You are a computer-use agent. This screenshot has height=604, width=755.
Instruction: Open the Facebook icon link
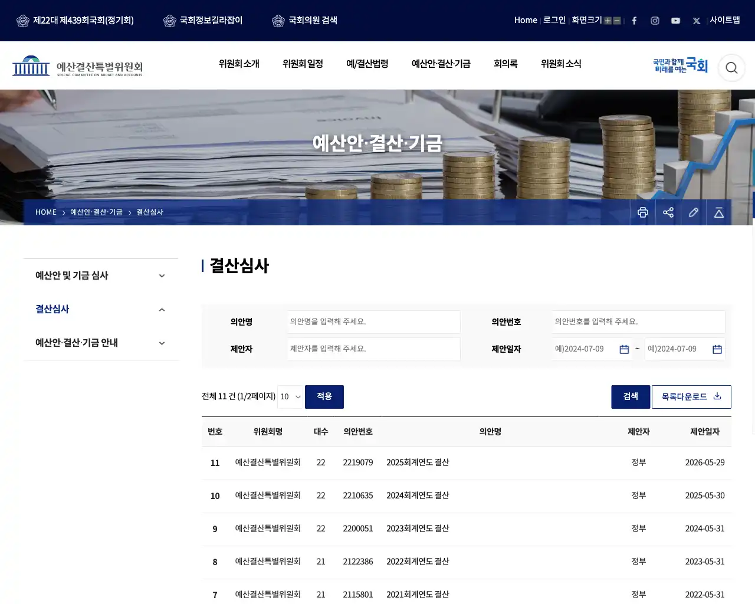pyautogui.click(x=634, y=21)
